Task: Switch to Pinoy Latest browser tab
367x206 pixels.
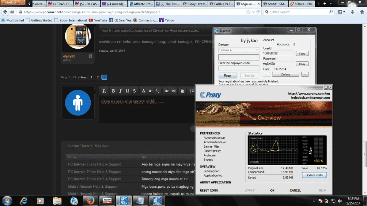Action: (195, 4)
